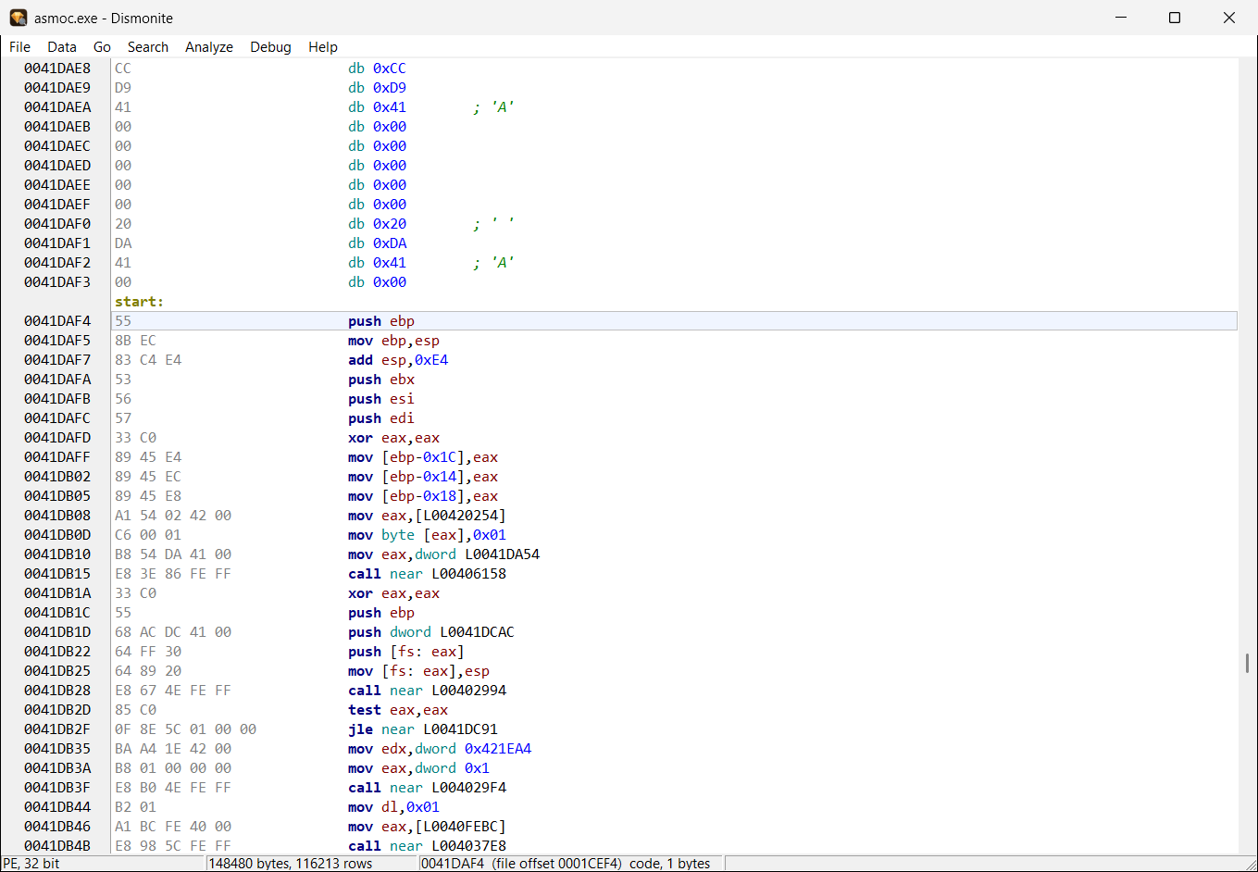Click 'mov byte [eax],0x01' line
The width and height of the screenshot is (1258, 872).
pos(427,535)
